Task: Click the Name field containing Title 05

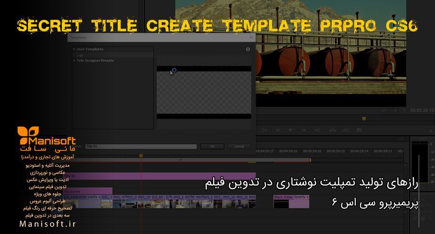Action: coord(141,146)
